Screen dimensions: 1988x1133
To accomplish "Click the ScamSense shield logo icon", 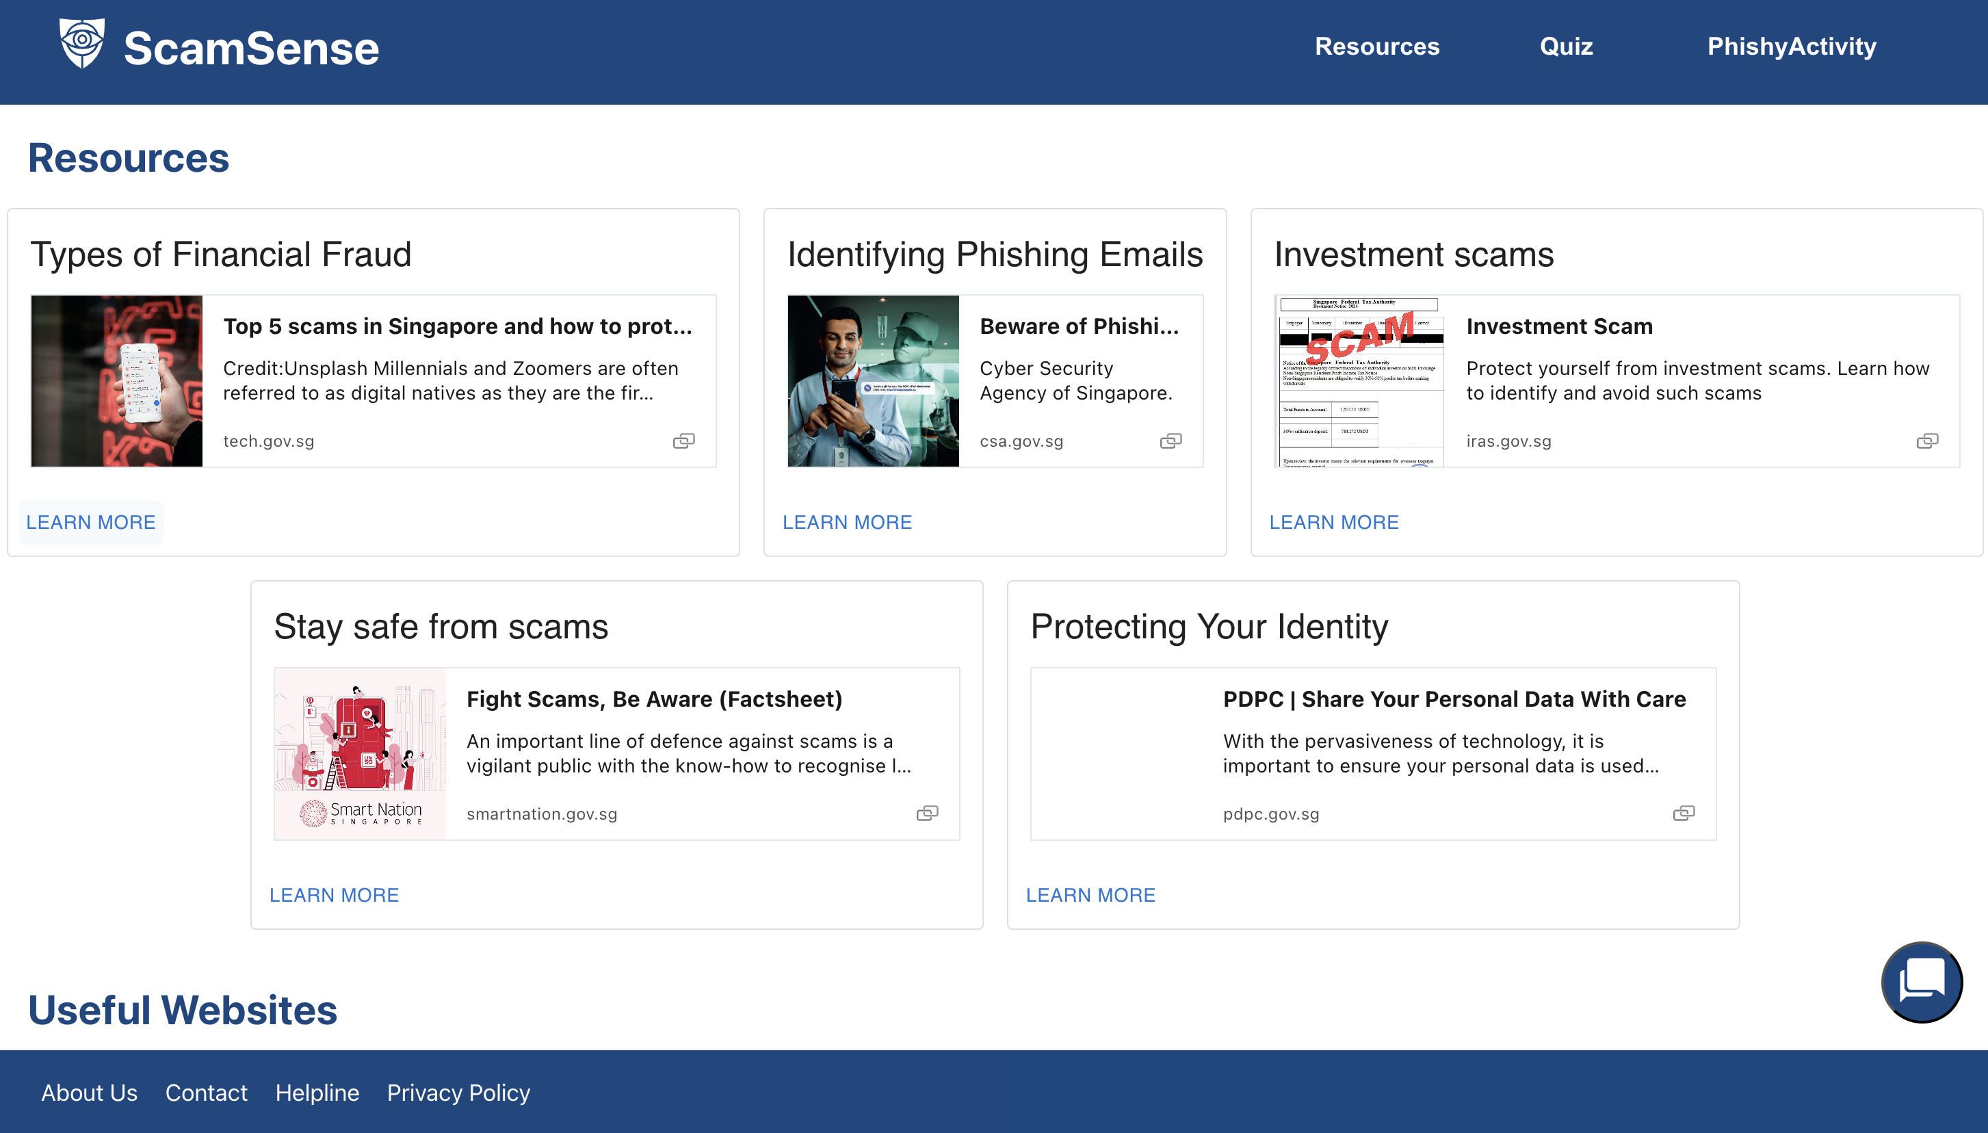I will point(81,44).
